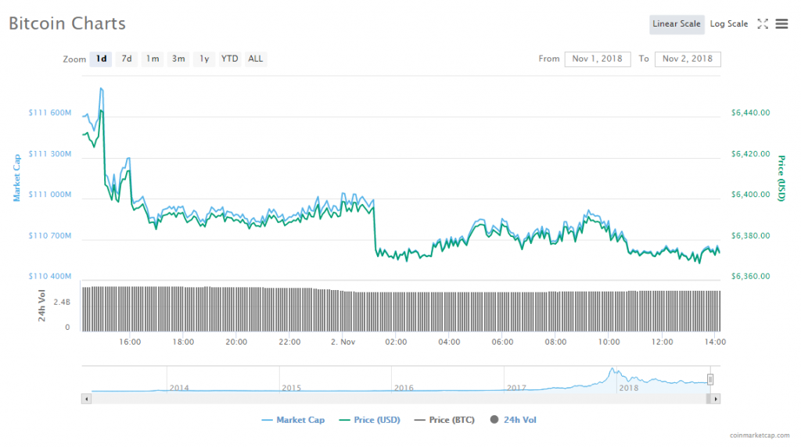Set zoom to 3m
The height and width of the screenshot is (448, 801).
point(178,59)
